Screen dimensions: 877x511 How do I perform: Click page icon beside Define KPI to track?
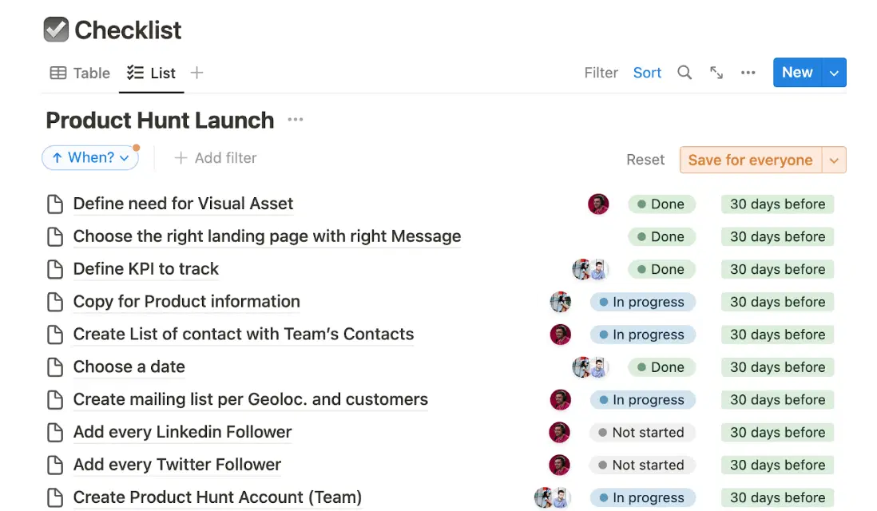tap(55, 269)
